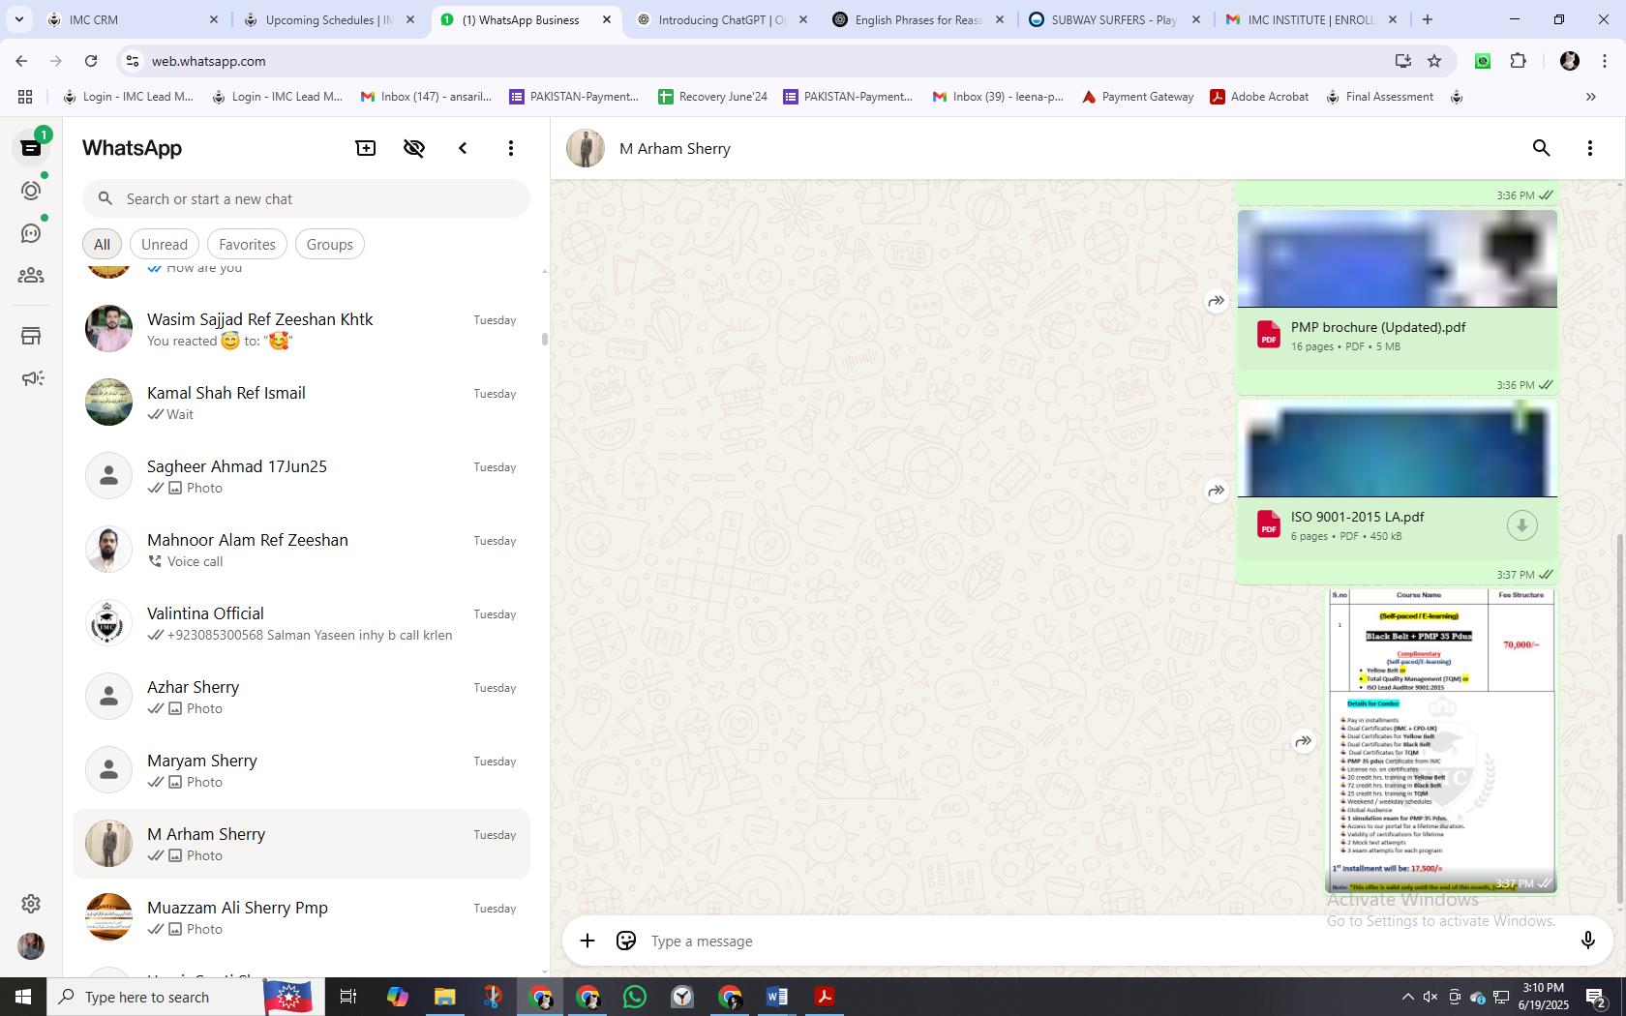The width and height of the screenshot is (1626, 1016).
Task: Open the fee structure image thumbnail
Action: click(1440, 740)
